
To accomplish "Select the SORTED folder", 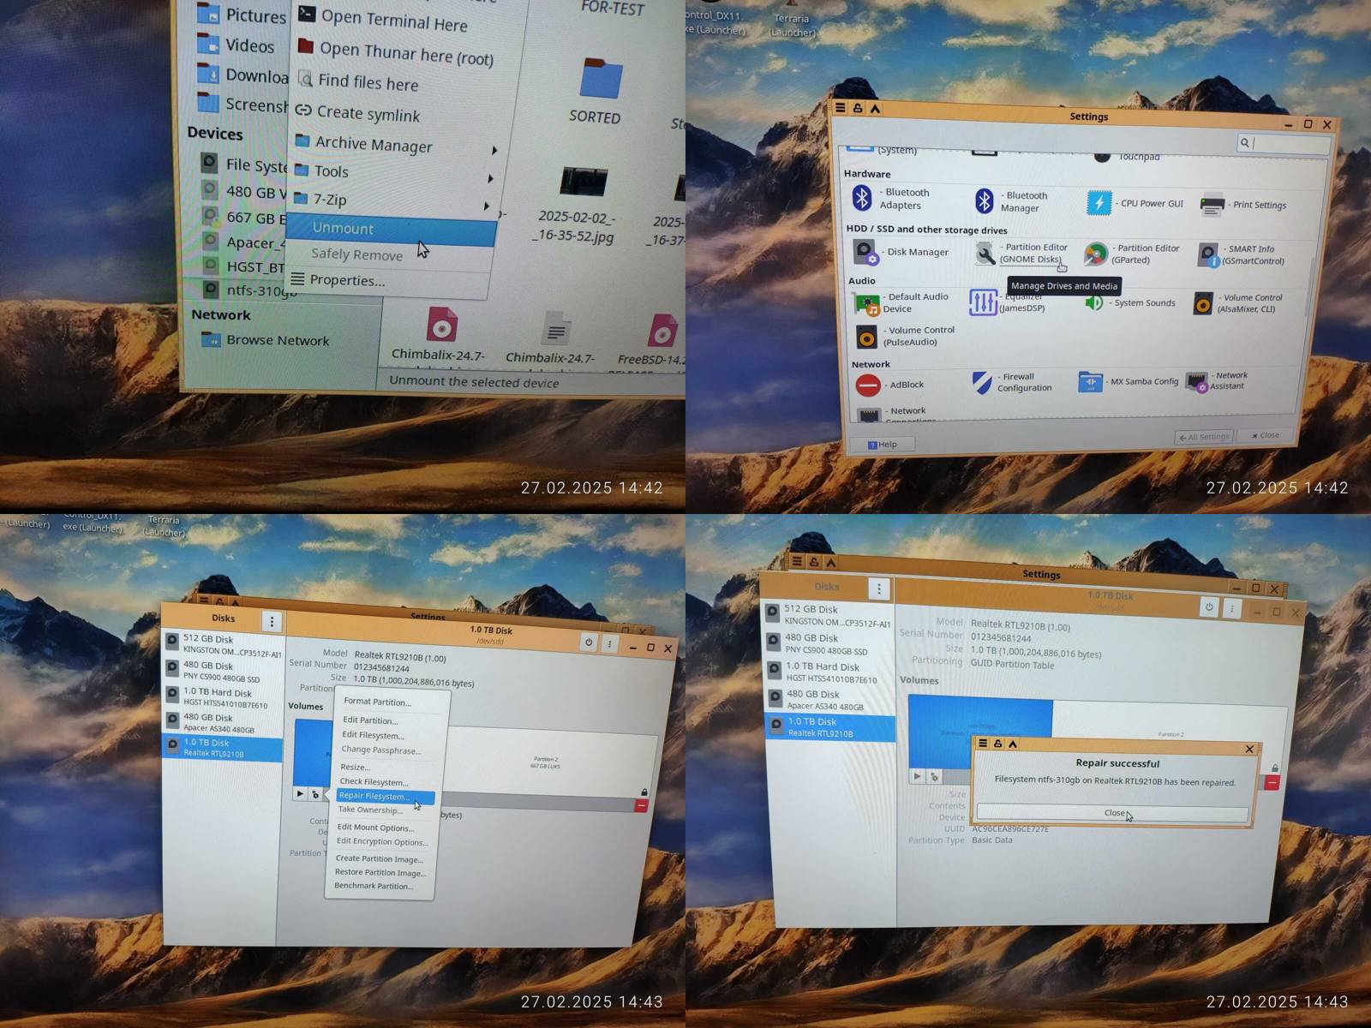I will coord(597,92).
